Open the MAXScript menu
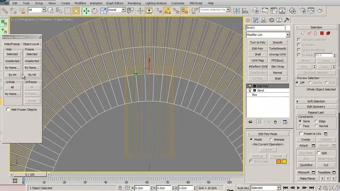The image size is (340, 191). (196, 3)
